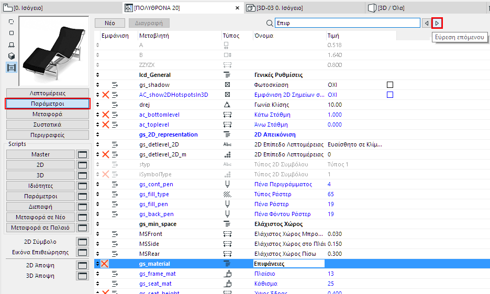Click the chaise longue preview thumbnail

coord(54,51)
